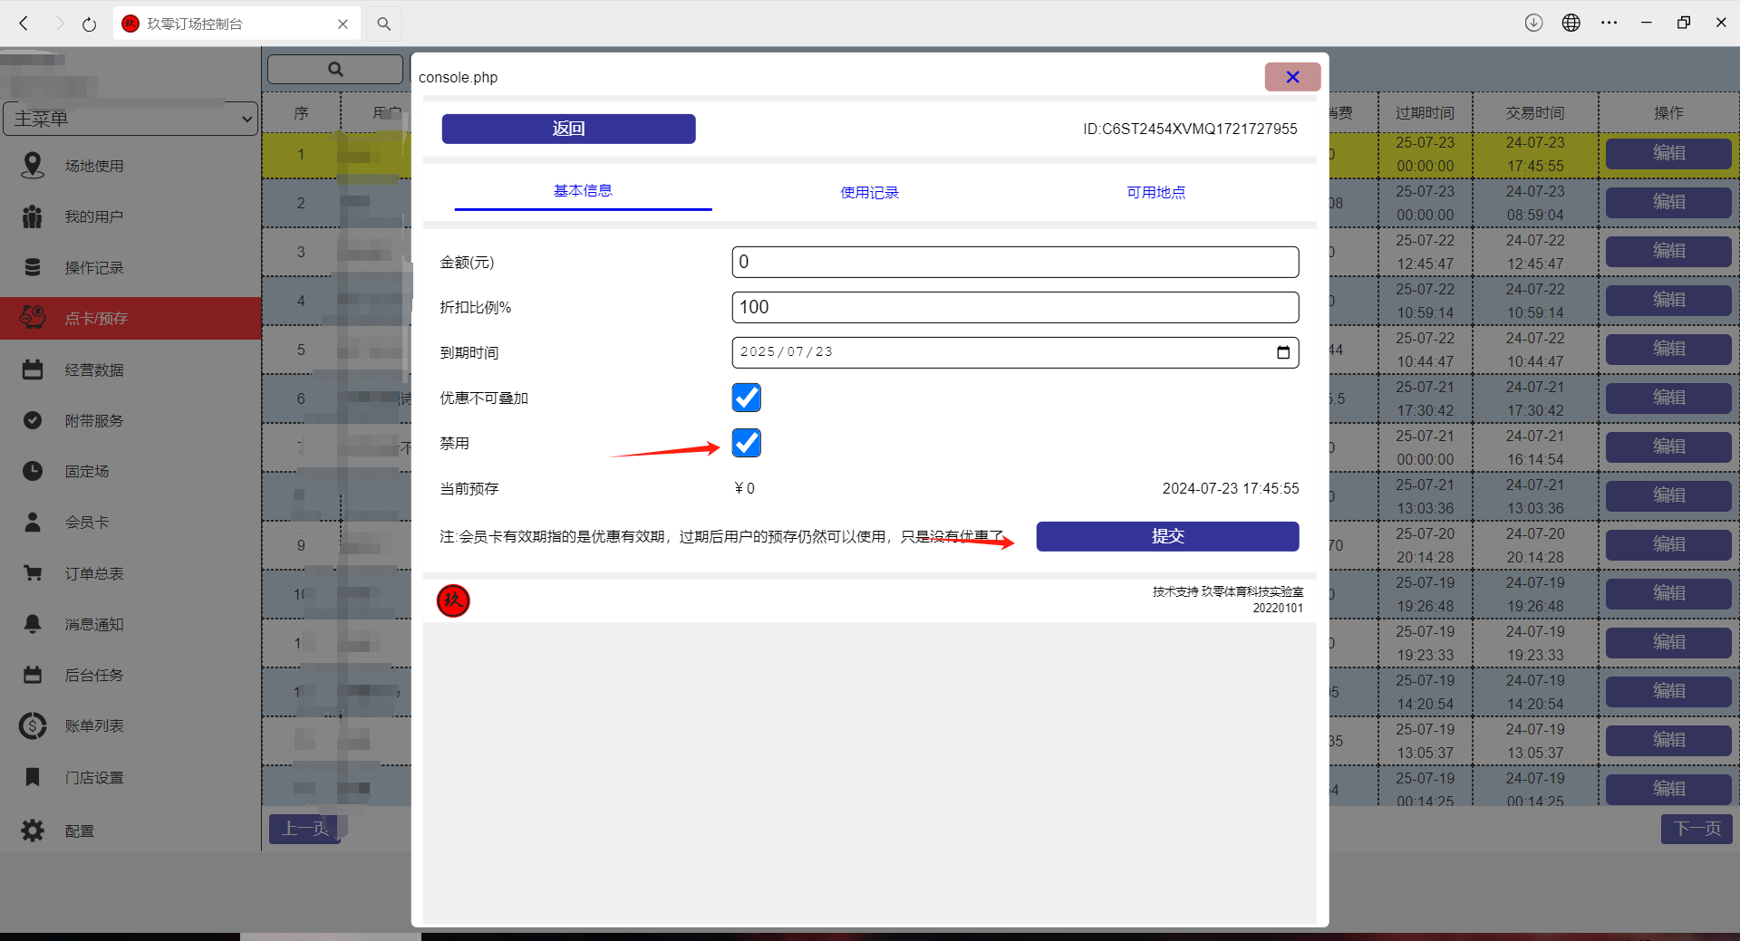Toggle the 优惠不可叠加 checkbox
1740x941 pixels.
tap(746, 398)
